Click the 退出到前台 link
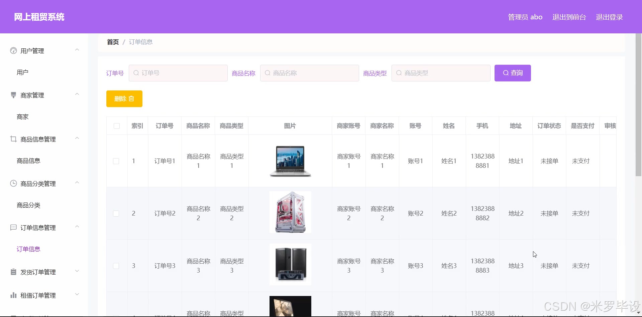Image resolution: width=642 pixels, height=317 pixels. click(569, 17)
